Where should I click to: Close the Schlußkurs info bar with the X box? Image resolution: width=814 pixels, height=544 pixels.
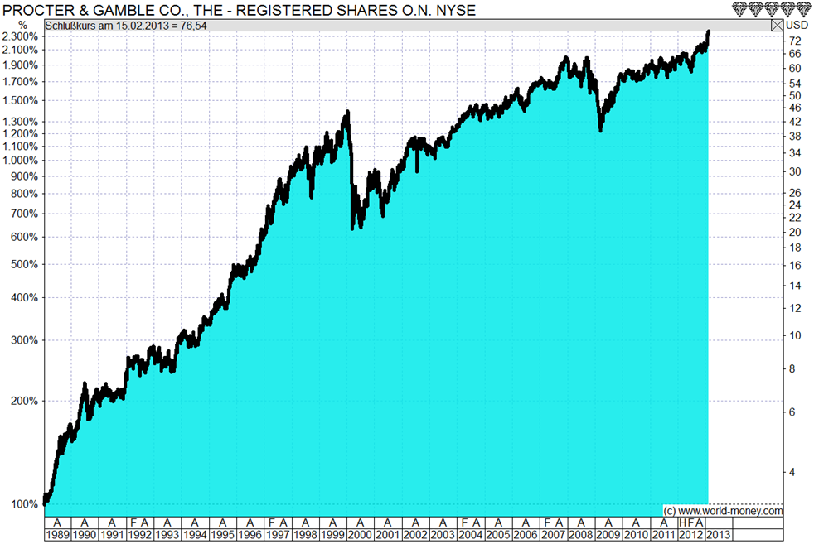pos(778,26)
